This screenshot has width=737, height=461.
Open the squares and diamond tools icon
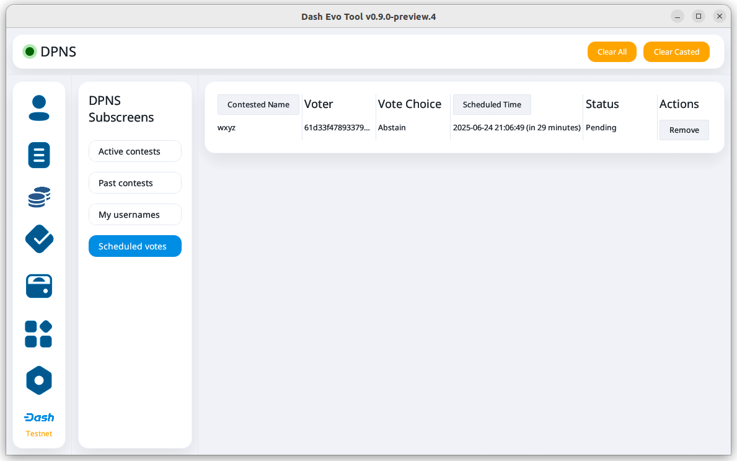click(38, 334)
